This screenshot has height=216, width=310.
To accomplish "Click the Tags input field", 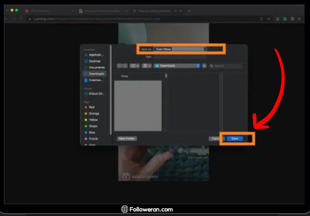I will click(180, 57).
